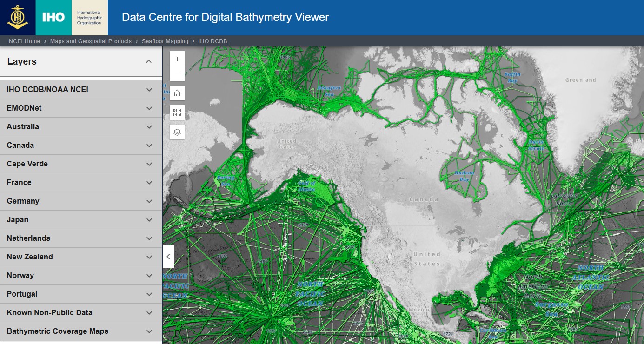644x344 pixels.
Task: Expand the Norway layer group
Action: (x=81, y=276)
